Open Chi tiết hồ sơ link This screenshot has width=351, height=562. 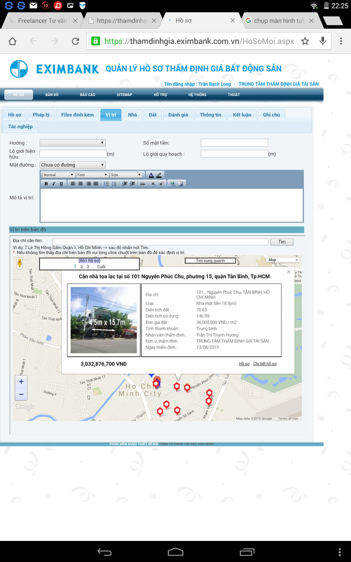coord(265,364)
